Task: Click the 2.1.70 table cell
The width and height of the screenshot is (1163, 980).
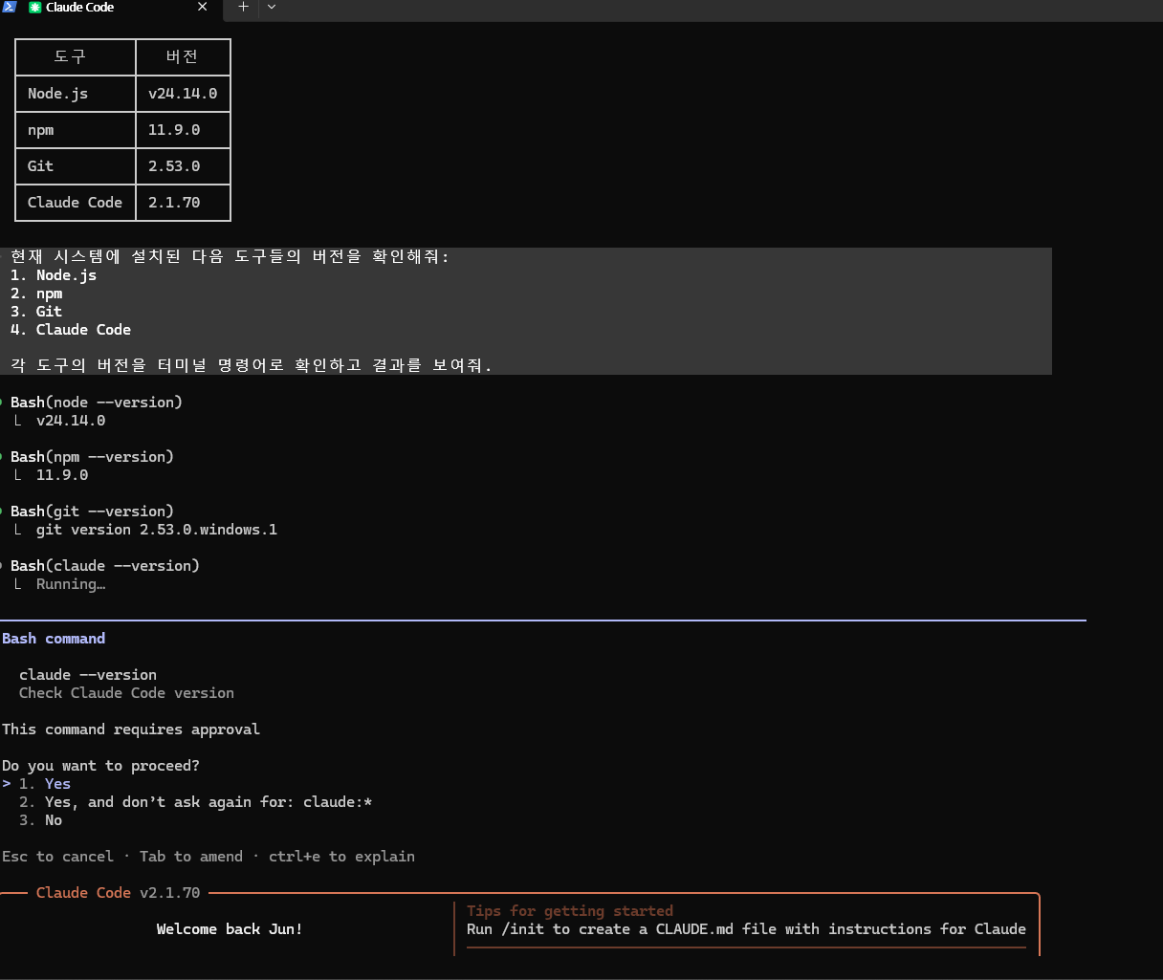Action: [x=183, y=203]
